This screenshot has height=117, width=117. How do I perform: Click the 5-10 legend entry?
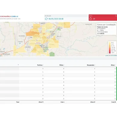tap(113, 46)
